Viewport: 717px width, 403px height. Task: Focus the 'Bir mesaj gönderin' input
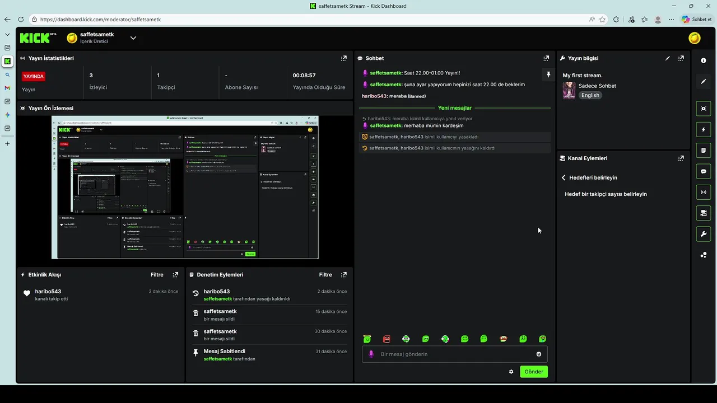tap(454, 354)
